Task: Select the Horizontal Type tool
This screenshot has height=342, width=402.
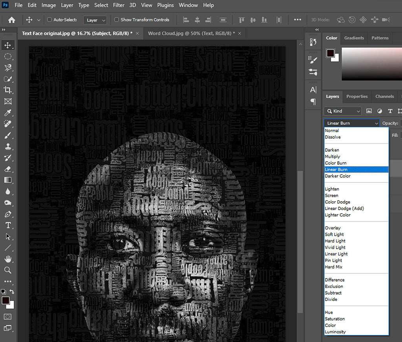Action: click(x=8, y=225)
